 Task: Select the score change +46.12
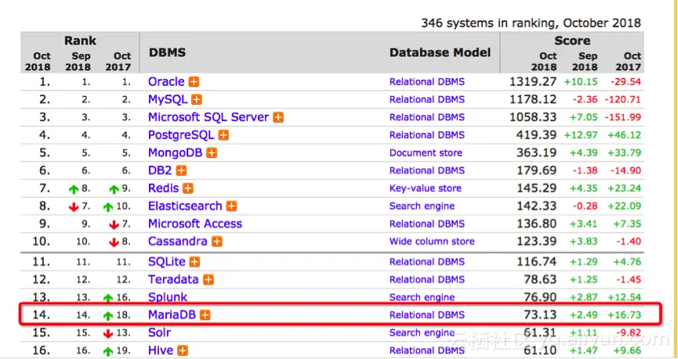tap(625, 135)
